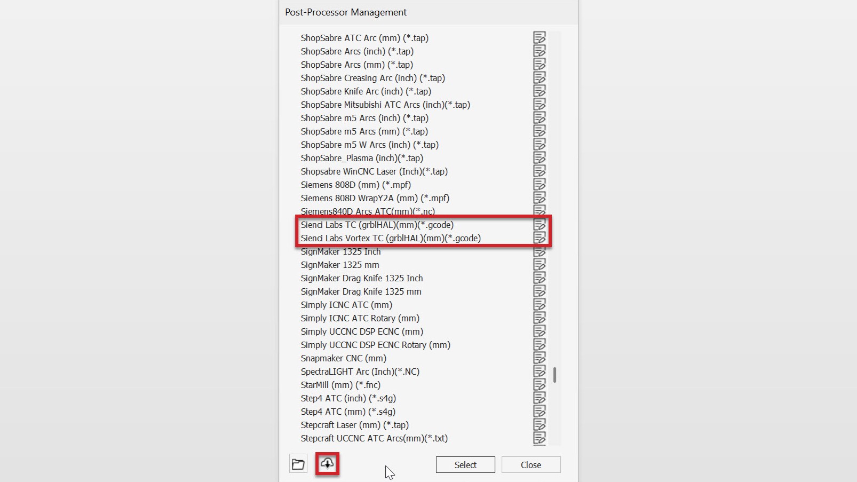Select the "Siemens840D Arcs ATC(mm)(*.nc)" entry

368,211
